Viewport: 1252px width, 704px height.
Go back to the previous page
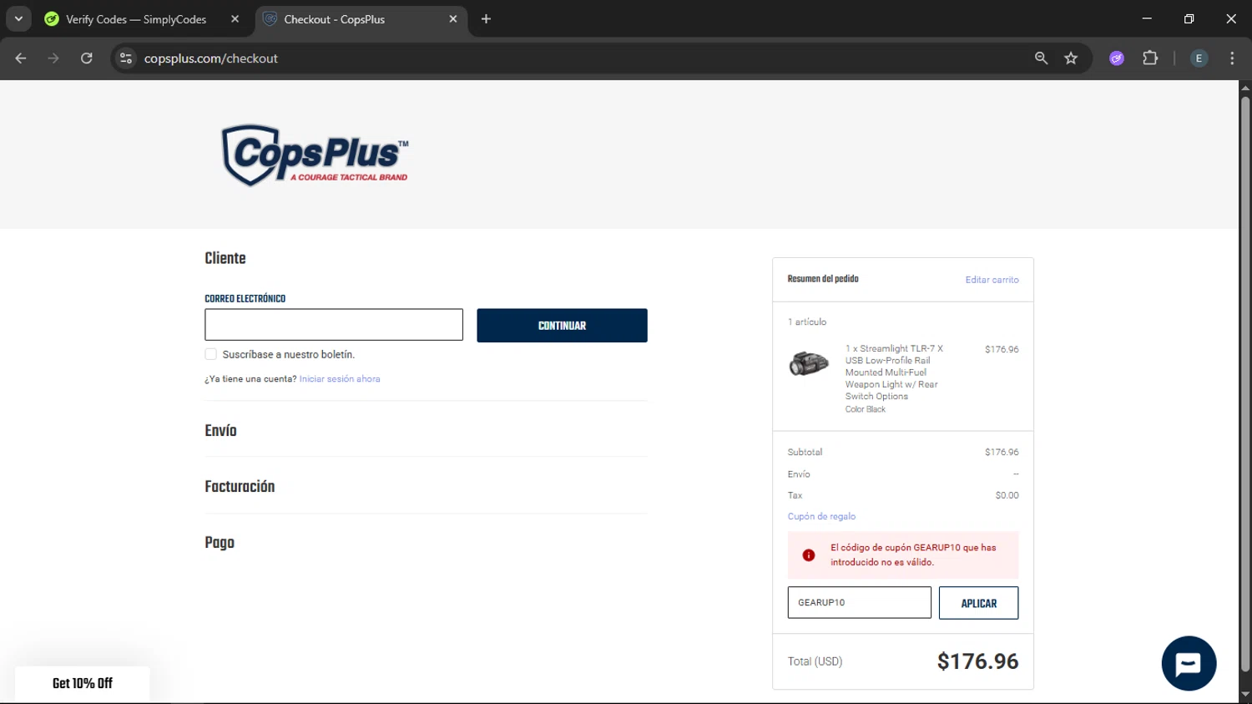pyautogui.click(x=21, y=58)
